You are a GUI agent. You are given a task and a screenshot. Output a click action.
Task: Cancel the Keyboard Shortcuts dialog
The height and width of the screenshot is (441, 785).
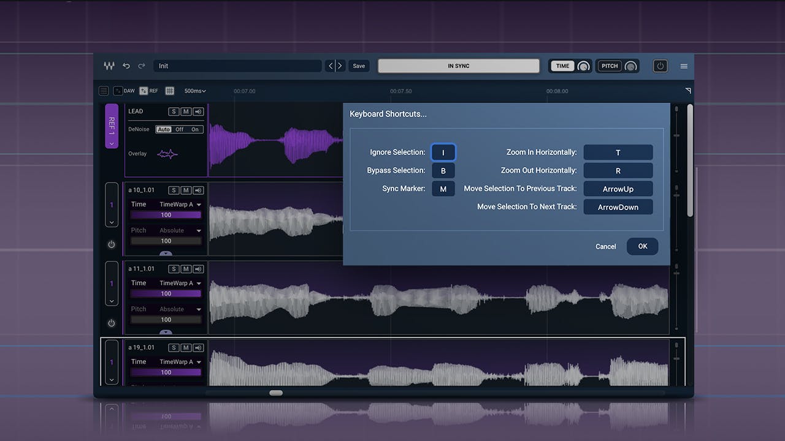(x=605, y=246)
